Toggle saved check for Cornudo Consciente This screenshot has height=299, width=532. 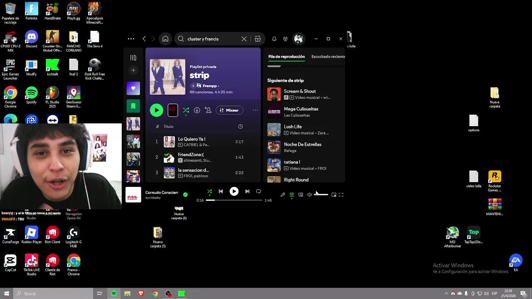pos(185,194)
